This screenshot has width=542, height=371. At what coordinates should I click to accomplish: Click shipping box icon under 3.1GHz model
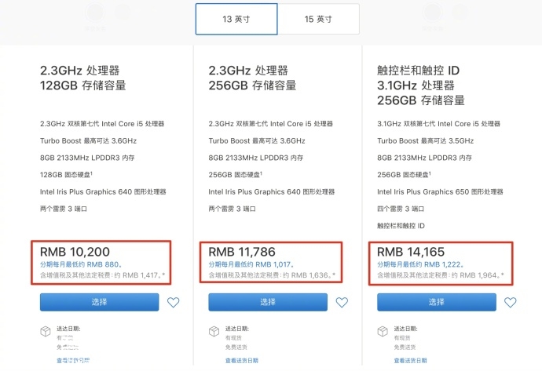383,331
